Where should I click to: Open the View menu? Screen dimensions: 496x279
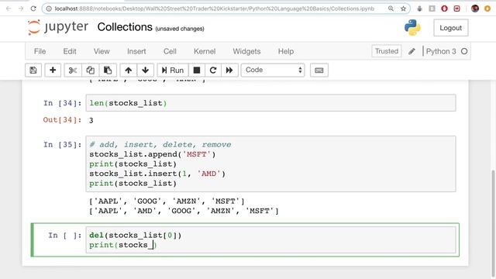pos(102,51)
